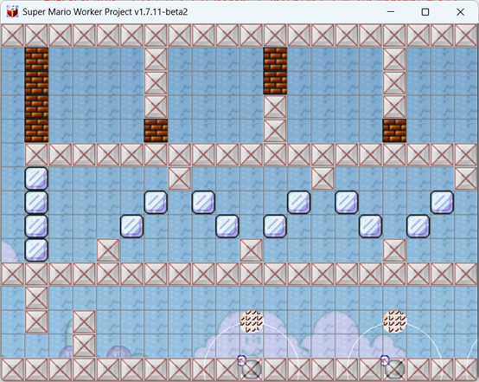Select the bottom ice block of the four-ice stack

[x=36, y=250]
